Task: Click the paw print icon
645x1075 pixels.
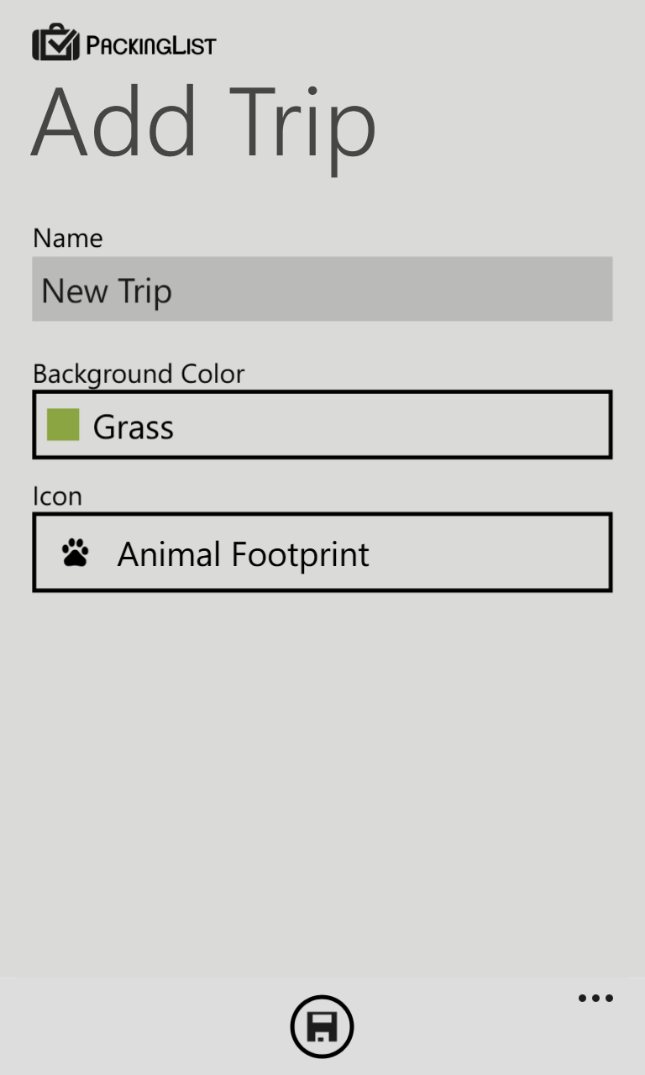Action: tap(75, 553)
